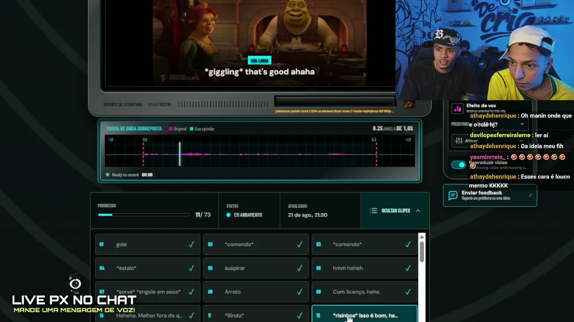Collapse clips with the Ocultar Clipes chevron
The width and height of the screenshot is (574, 322).
tap(417, 211)
